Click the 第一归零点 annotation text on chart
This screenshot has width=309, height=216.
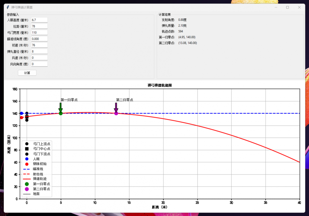pyautogui.click(x=69, y=100)
